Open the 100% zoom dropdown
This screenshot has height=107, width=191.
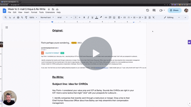pos(33,18)
